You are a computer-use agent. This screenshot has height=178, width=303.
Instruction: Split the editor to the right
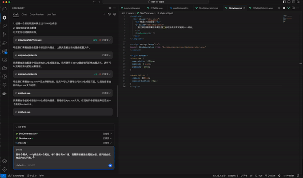pyautogui.click(x=293, y=8)
